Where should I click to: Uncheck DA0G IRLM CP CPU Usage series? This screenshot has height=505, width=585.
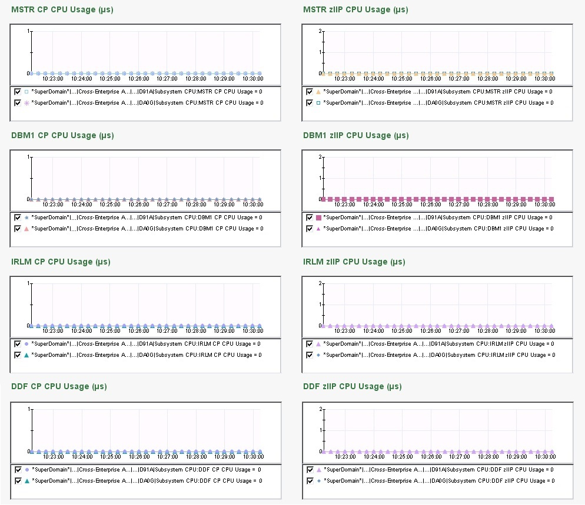[18, 355]
